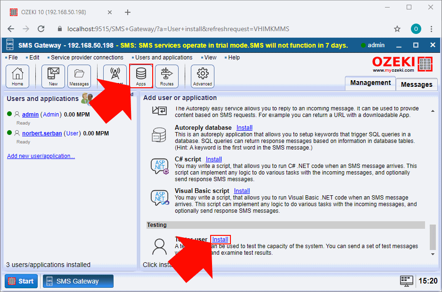This screenshot has height=292, width=442.
Task: Click the SMS Gateway taskbar button
Action: (x=78, y=281)
